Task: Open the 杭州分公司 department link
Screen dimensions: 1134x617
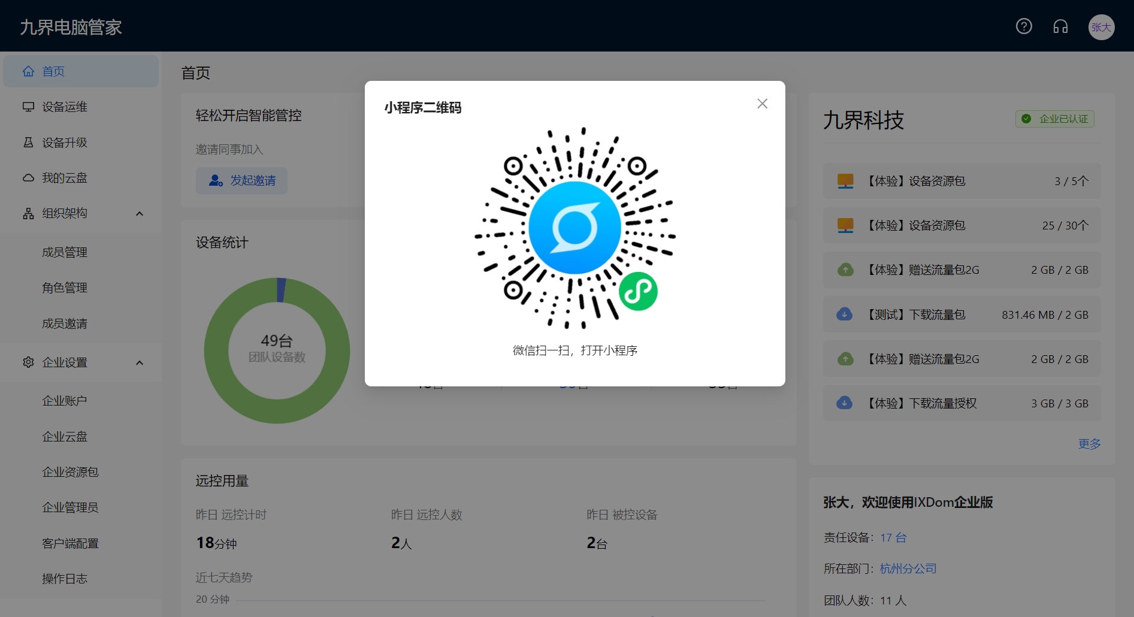Action: 908,568
